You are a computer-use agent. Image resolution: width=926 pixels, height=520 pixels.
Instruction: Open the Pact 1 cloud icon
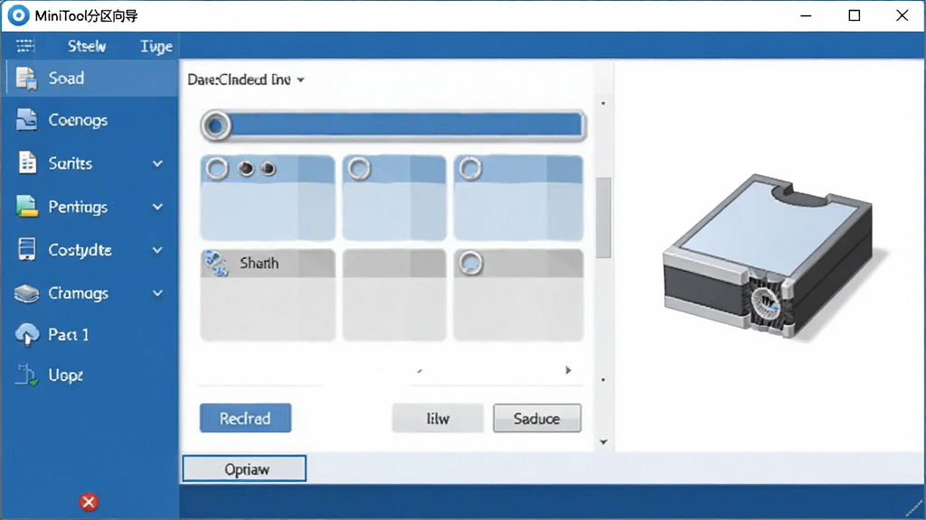point(26,334)
